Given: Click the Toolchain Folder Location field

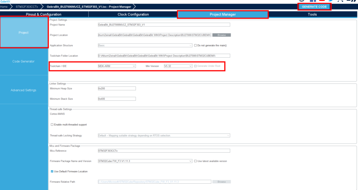Looking at the screenshot, I should pyautogui.click(x=164, y=56).
